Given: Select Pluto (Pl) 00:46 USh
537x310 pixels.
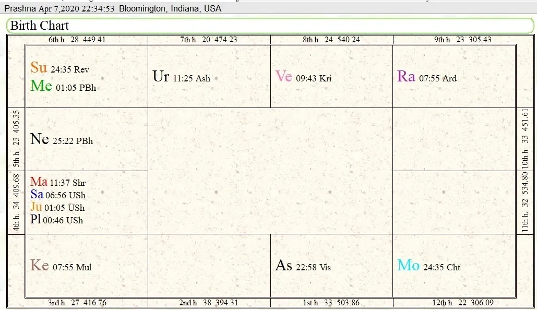Looking at the screenshot, I should [x=56, y=220].
